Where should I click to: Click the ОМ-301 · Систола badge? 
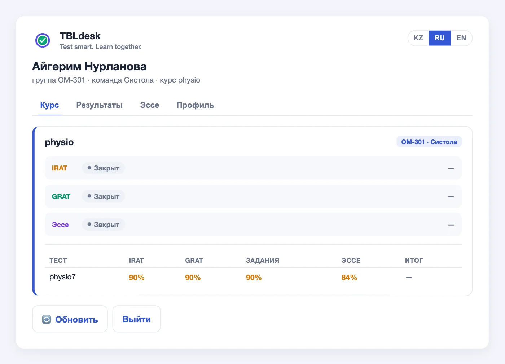point(429,142)
